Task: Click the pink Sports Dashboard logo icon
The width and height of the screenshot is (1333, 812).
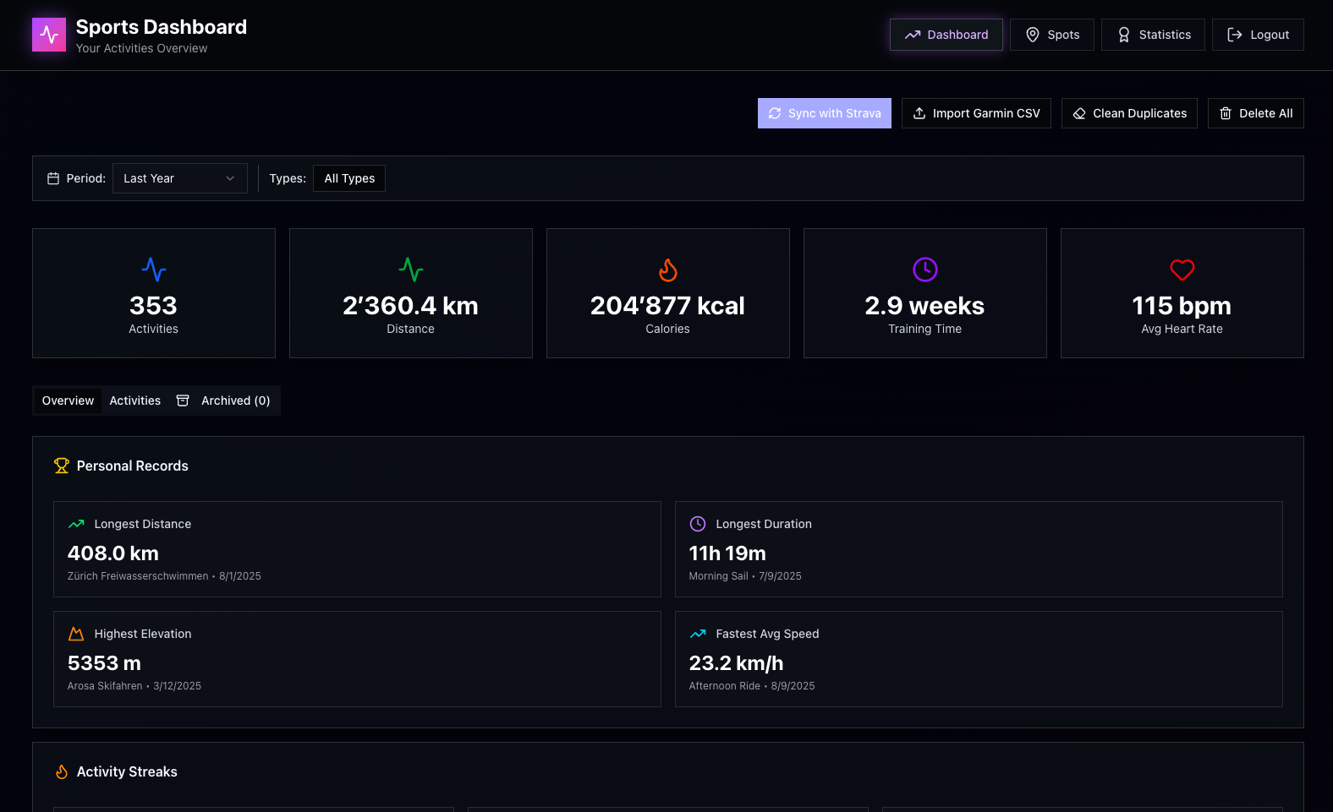Action: 49,35
